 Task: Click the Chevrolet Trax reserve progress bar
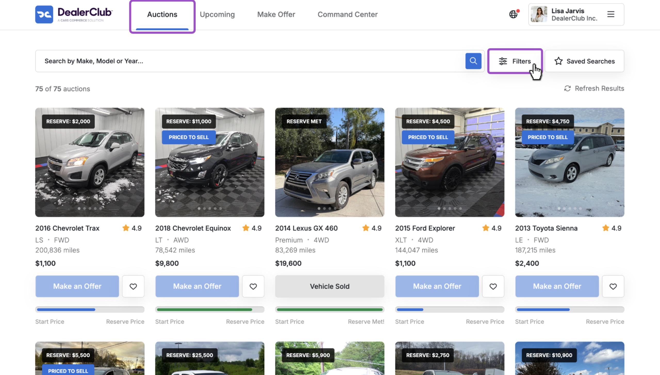click(x=90, y=309)
